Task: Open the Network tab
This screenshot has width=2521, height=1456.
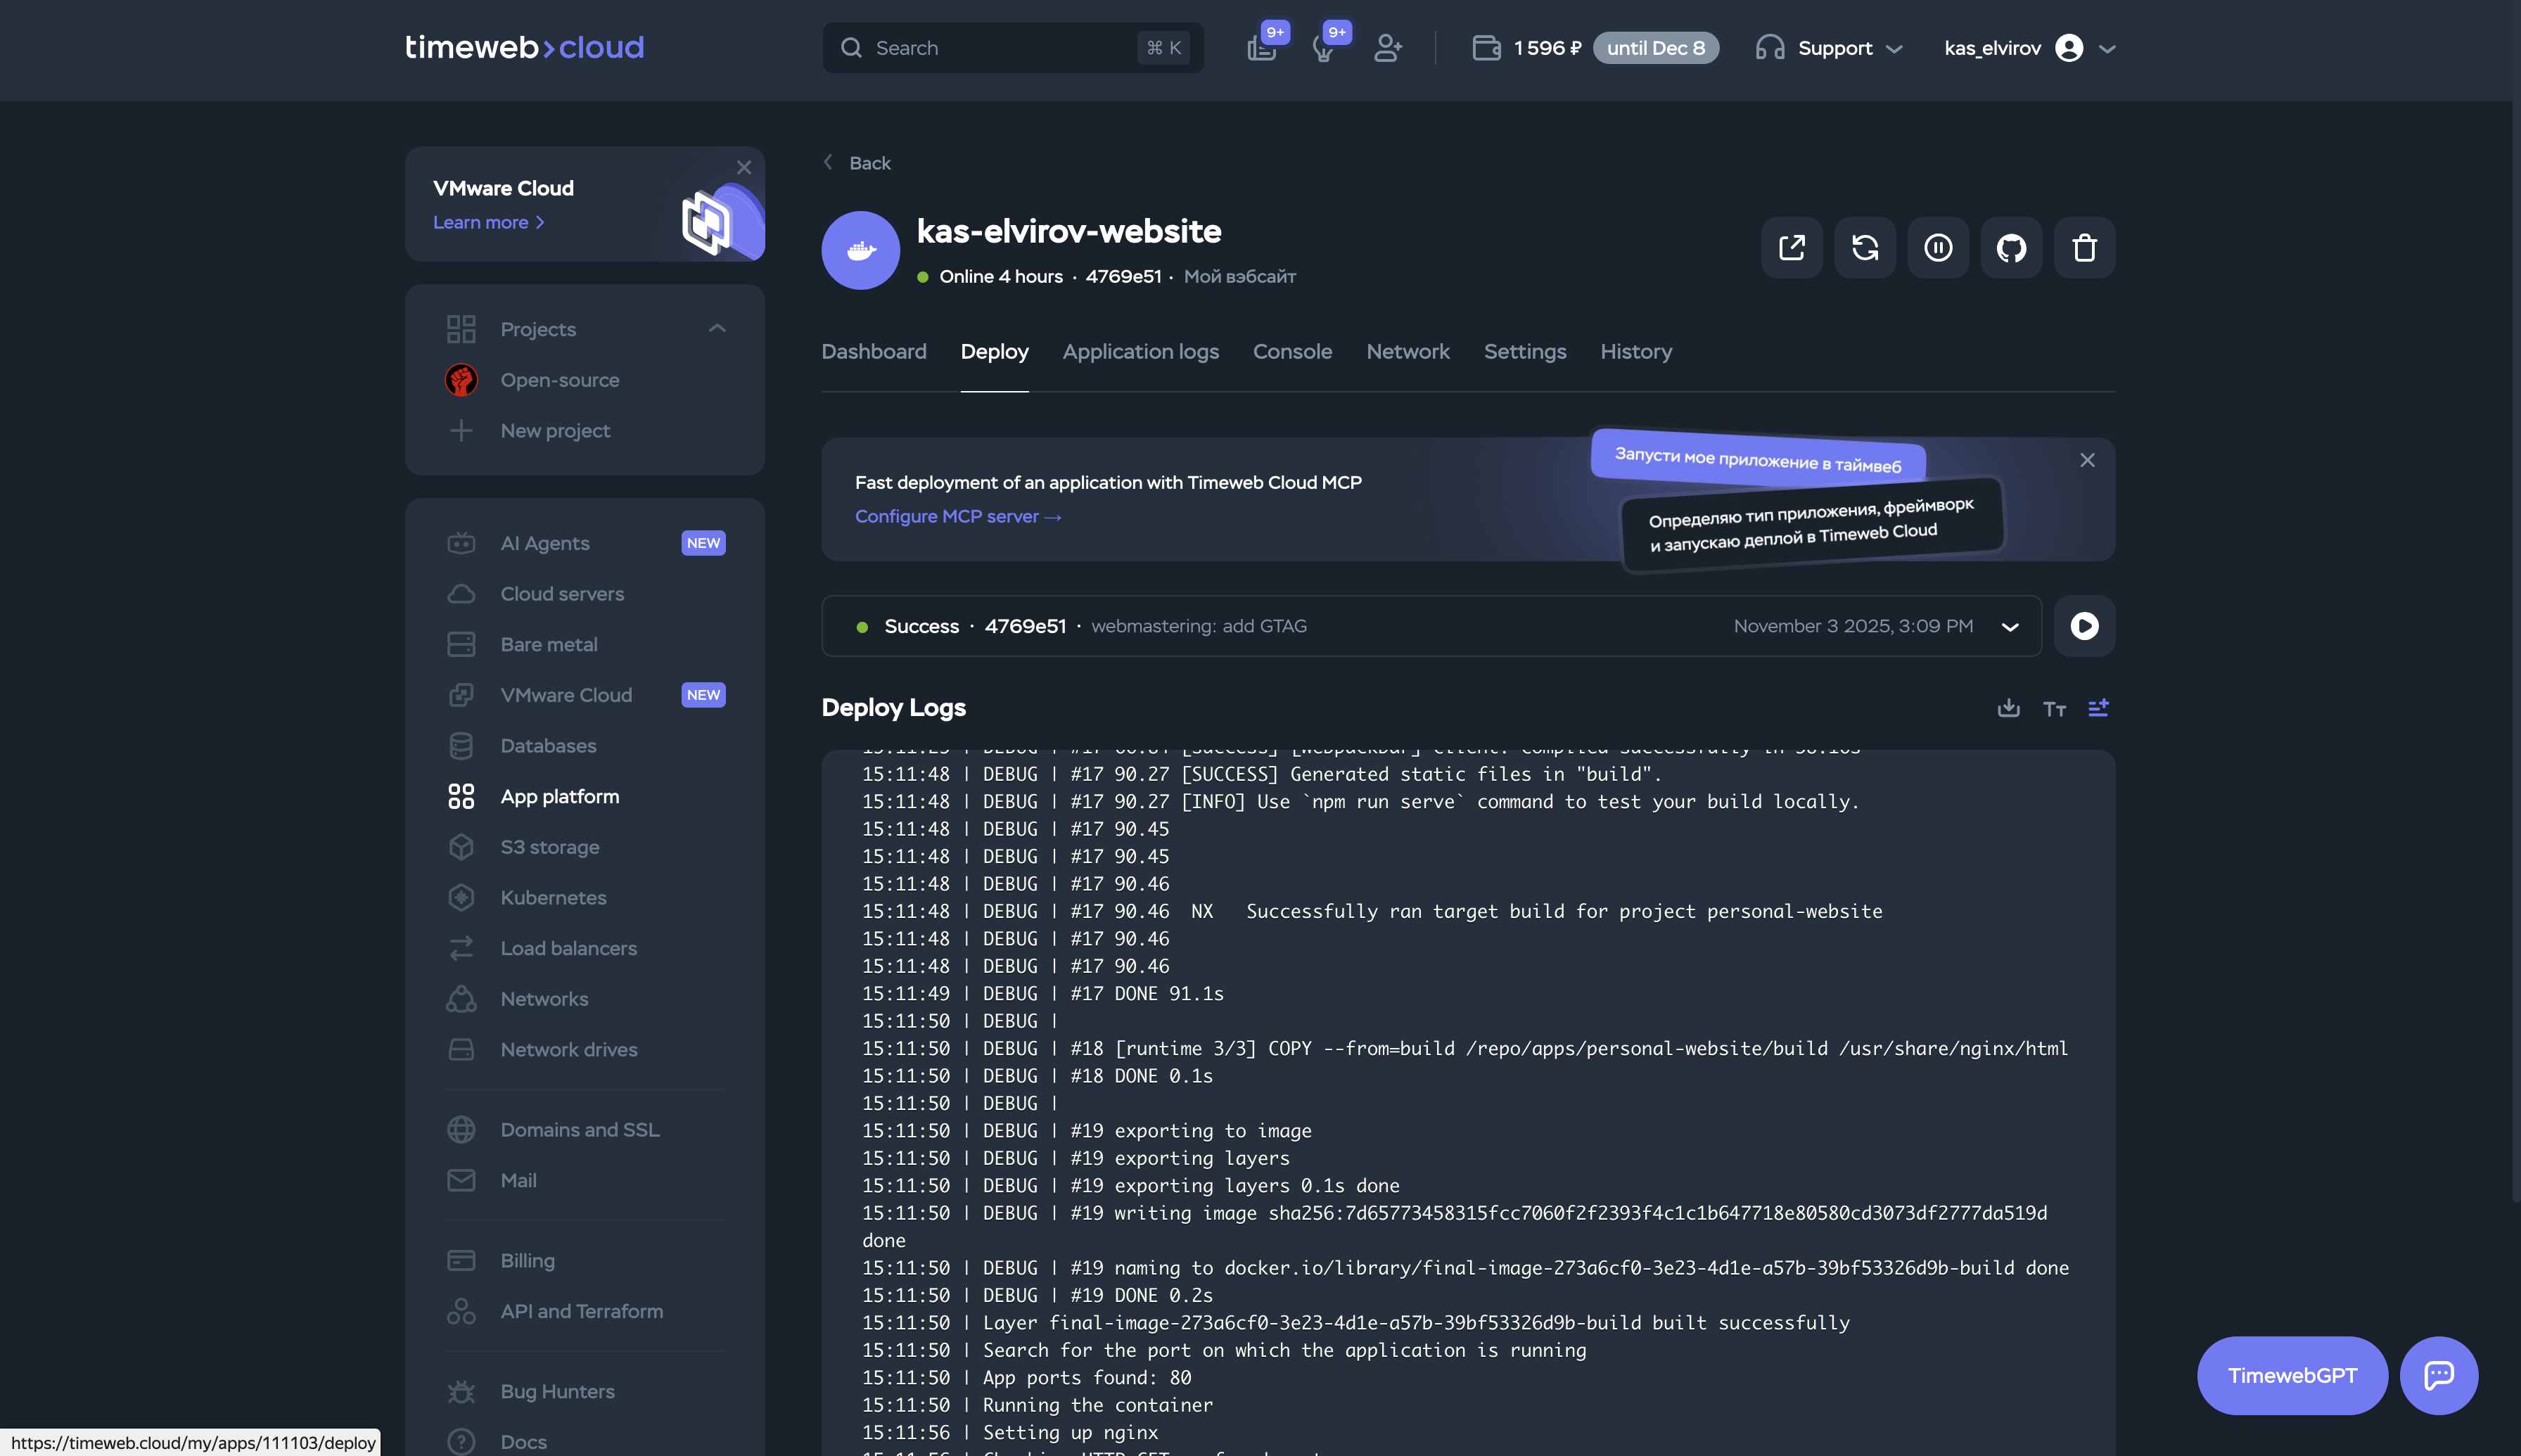Action: coord(1407,352)
